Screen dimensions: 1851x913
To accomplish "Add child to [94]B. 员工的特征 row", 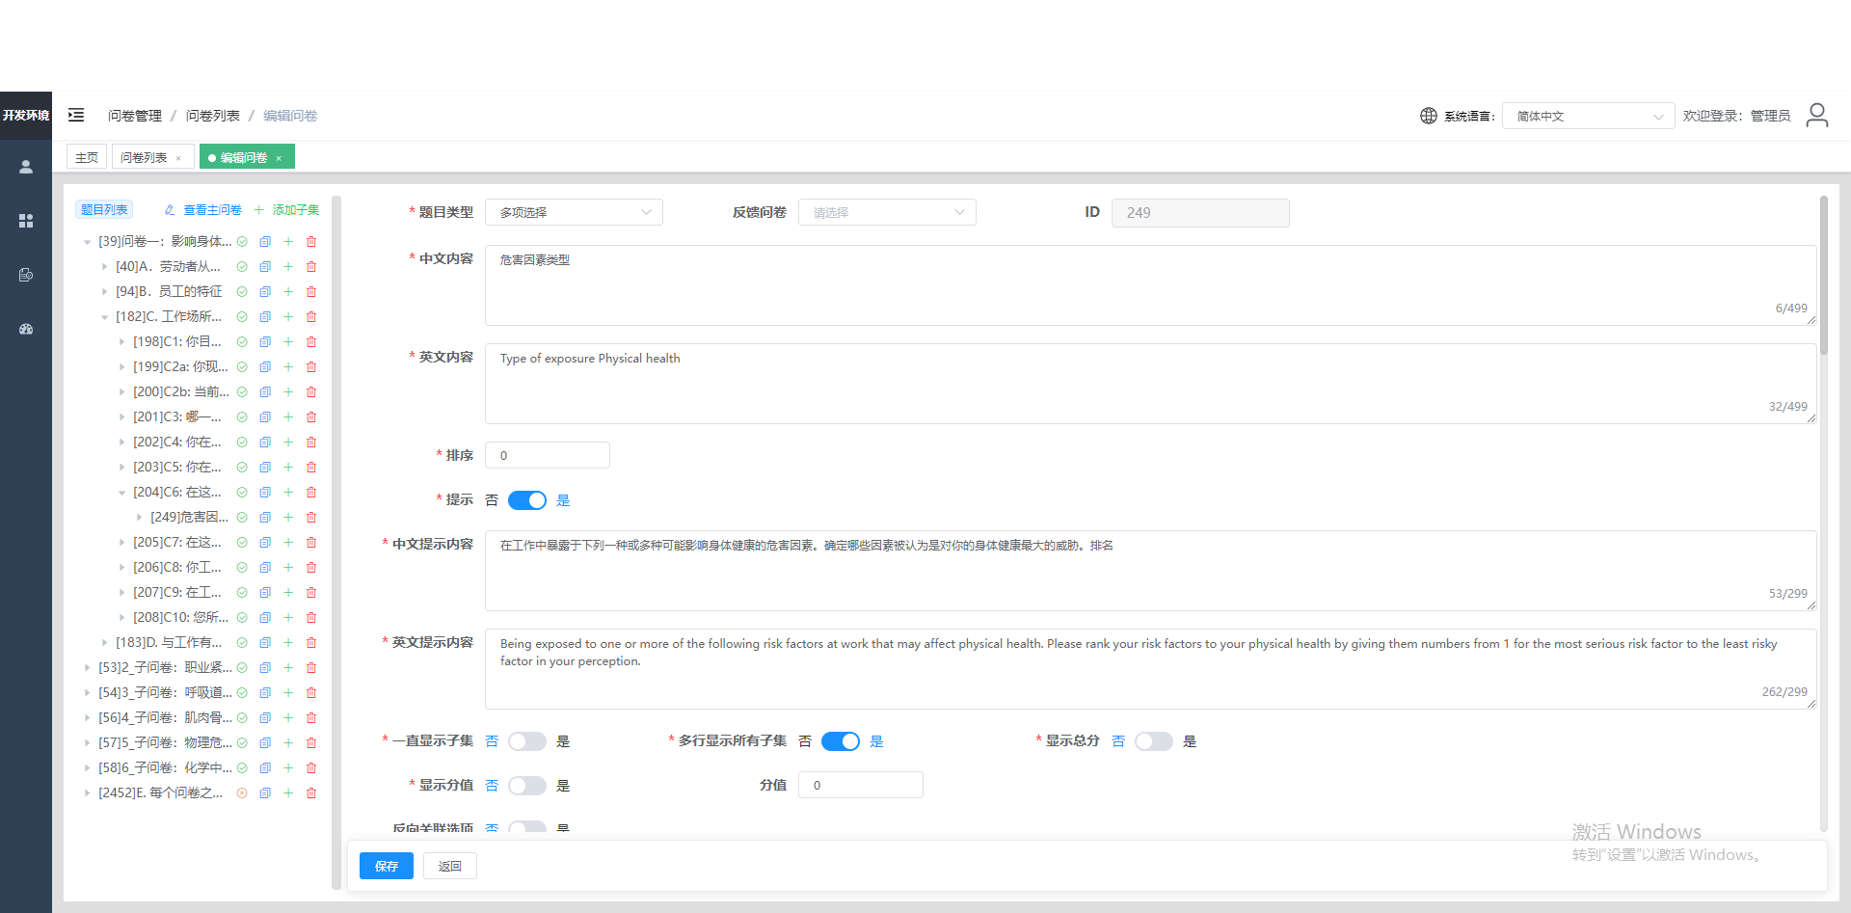I will click(288, 291).
